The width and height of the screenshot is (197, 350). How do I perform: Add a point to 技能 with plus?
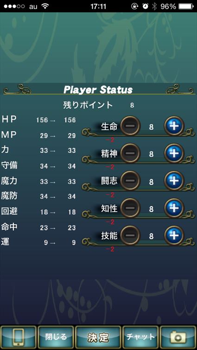coord(174,236)
